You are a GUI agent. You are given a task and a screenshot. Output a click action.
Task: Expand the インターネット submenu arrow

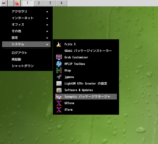[x=47, y=18]
